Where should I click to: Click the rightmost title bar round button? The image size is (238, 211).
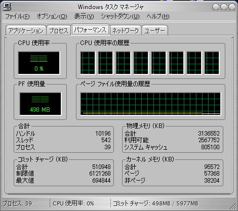pos(232,7)
